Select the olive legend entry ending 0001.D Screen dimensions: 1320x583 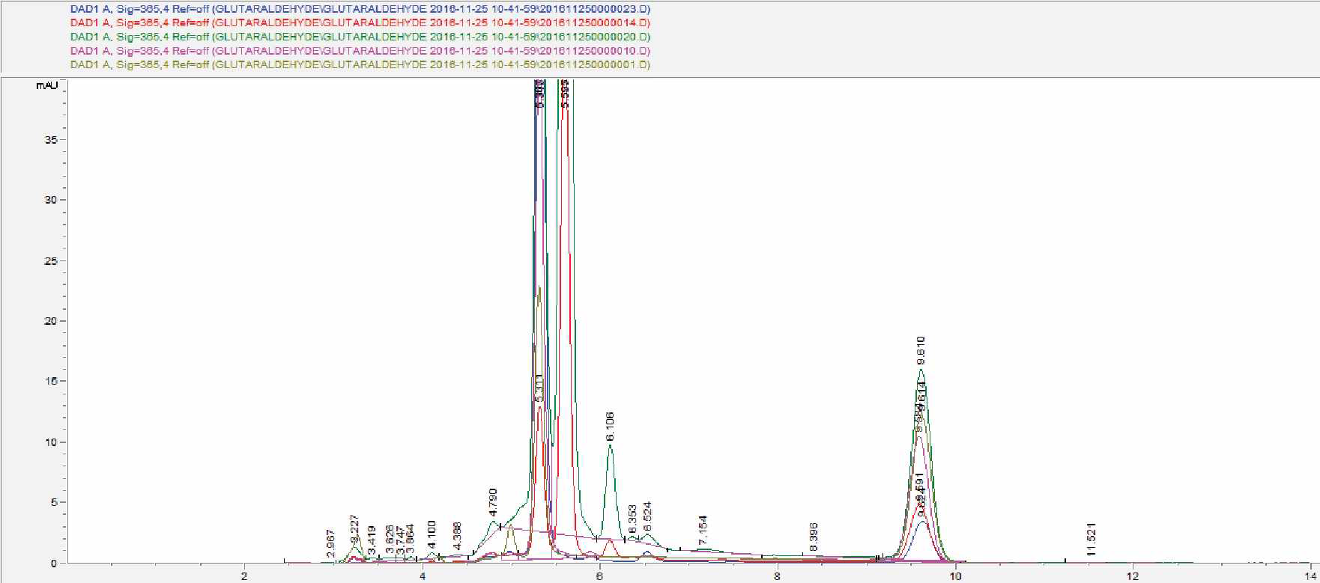[359, 65]
